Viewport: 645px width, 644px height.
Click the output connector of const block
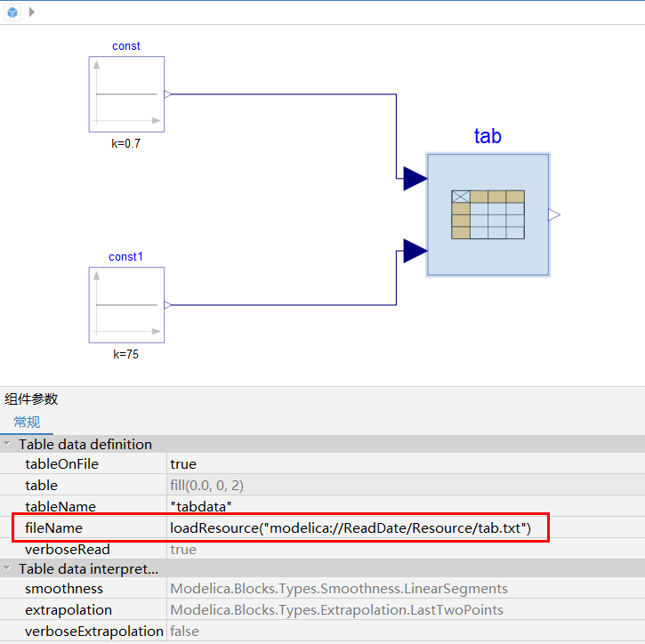[x=167, y=93]
